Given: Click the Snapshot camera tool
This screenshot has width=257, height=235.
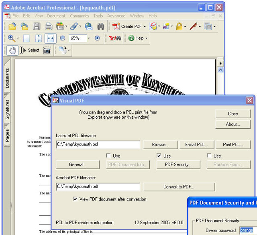Looking at the screenshot, I should [47, 50].
